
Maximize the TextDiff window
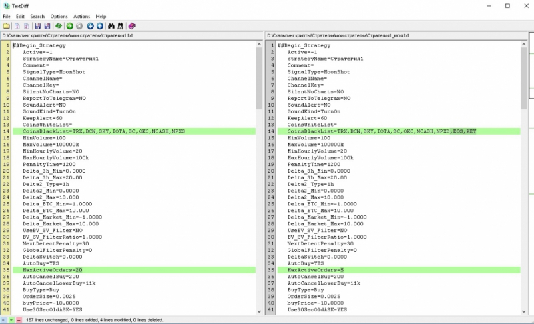[x=507, y=6]
